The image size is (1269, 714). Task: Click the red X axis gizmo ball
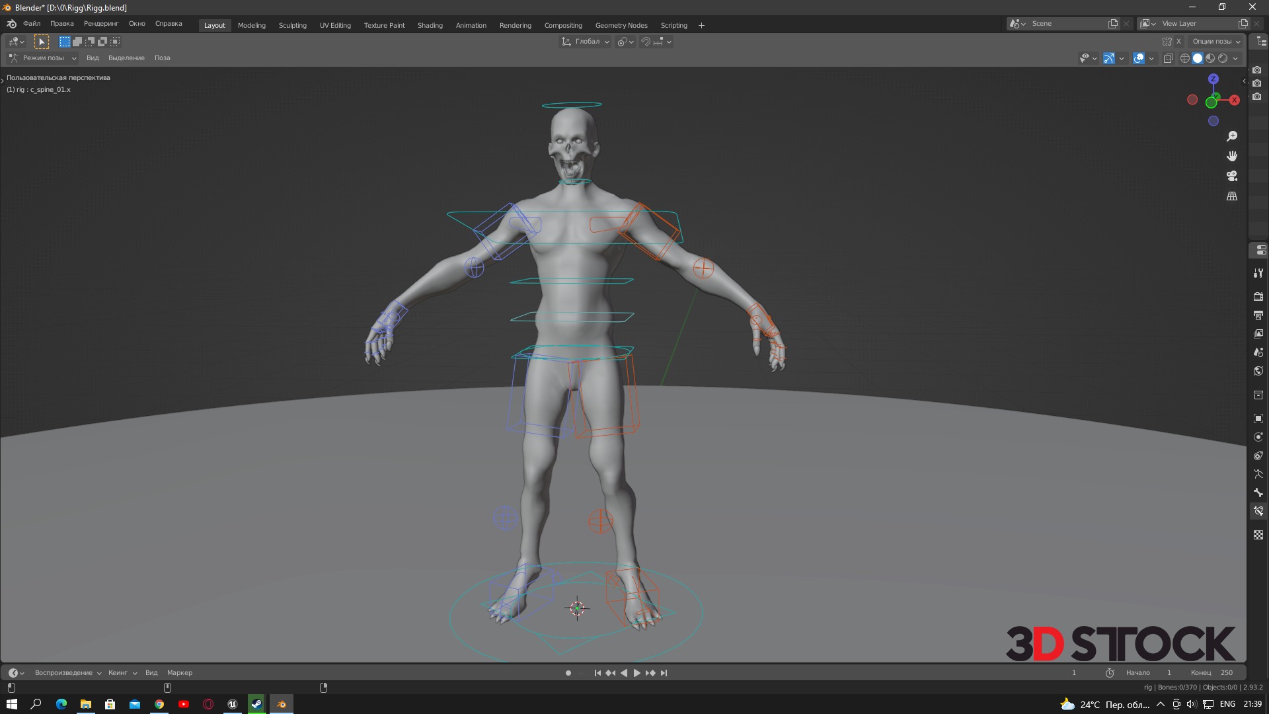pyautogui.click(x=1234, y=100)
